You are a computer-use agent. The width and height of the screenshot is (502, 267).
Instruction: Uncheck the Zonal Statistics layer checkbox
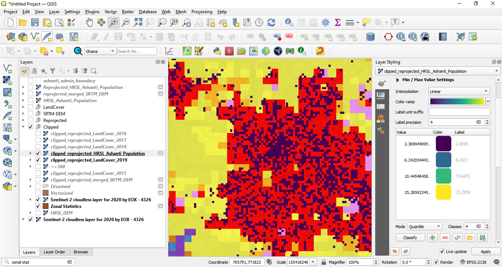[x=37, y=206]
